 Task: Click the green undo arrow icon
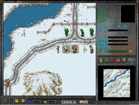click(107, 60)
